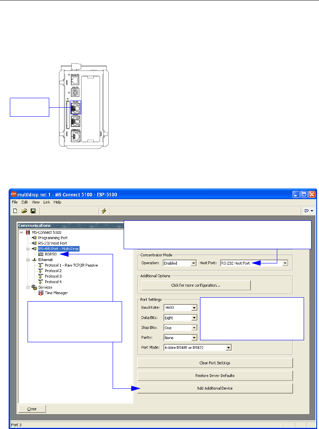Click the RDR50 device icon

(x=41, y=254)
